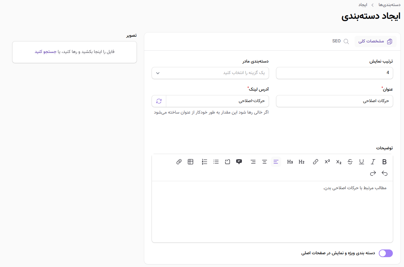404x267 pixels.
Task: Redo the last editor change
Action: point(373,173)
